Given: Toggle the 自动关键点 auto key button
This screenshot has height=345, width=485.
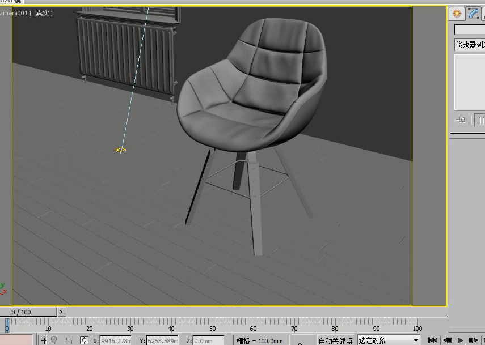Looking at the screenshot, I should tap(336, 340).
